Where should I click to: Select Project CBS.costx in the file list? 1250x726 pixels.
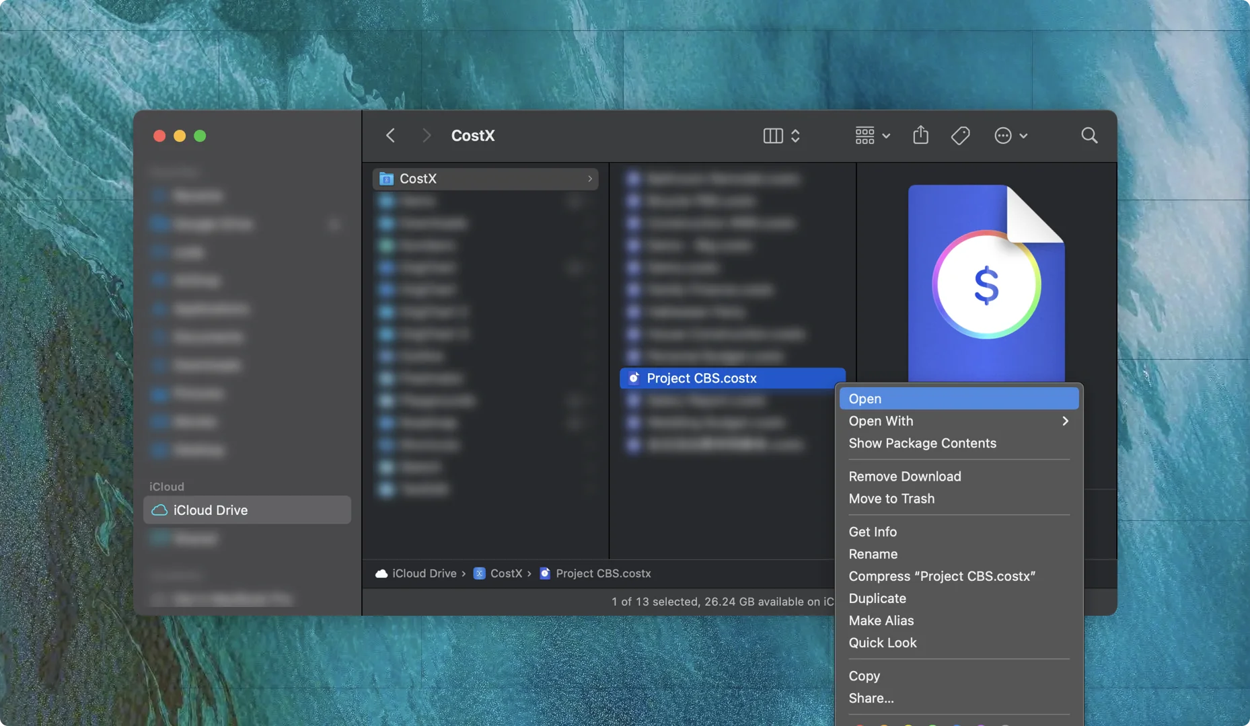pos(702,378)
